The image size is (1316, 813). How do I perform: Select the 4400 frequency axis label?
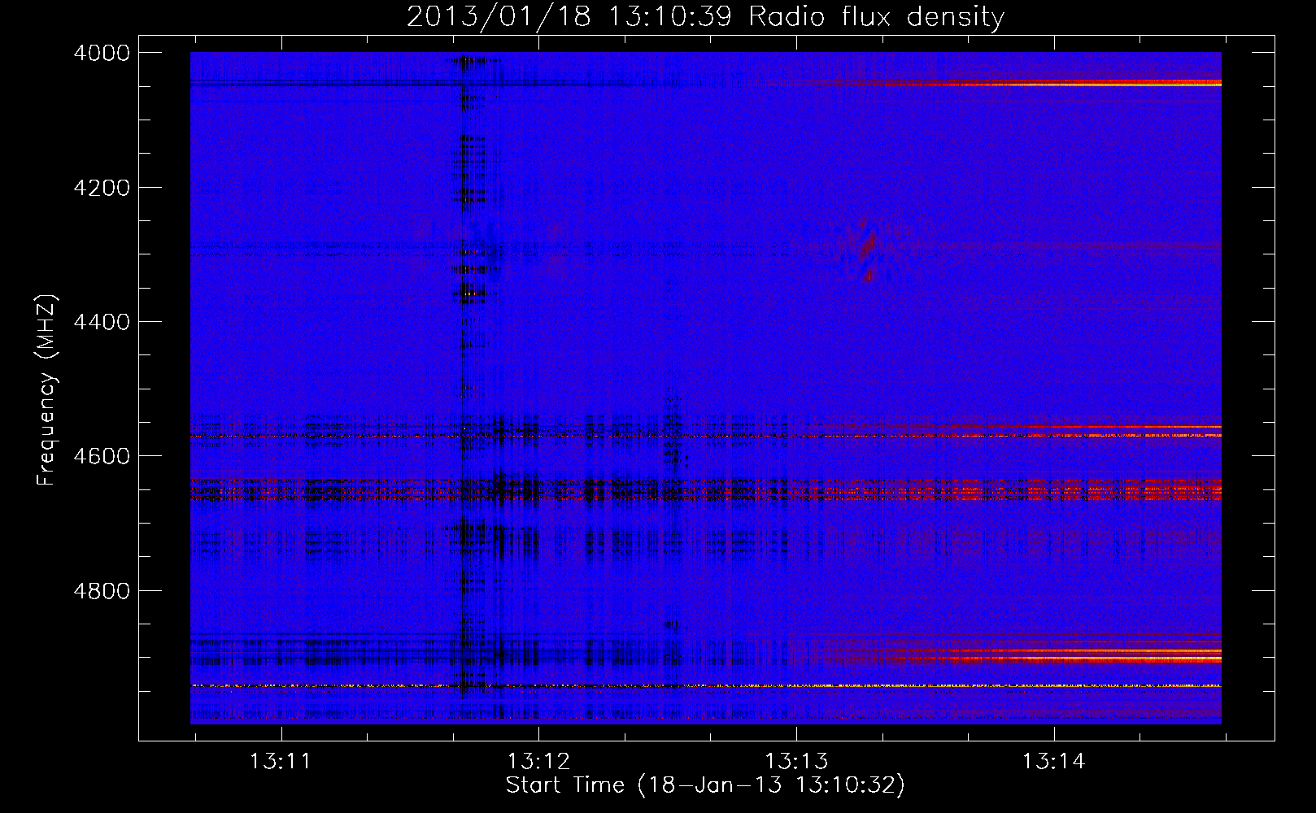click(x=102, y=322)
